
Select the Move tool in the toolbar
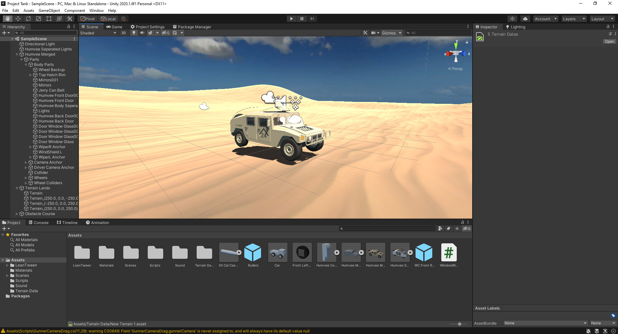tap(18, 18)
